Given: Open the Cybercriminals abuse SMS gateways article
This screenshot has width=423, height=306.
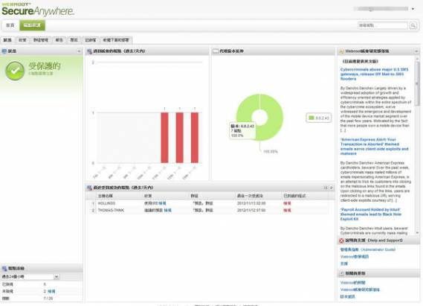Looking at the screenshot, I should point(374,74).
